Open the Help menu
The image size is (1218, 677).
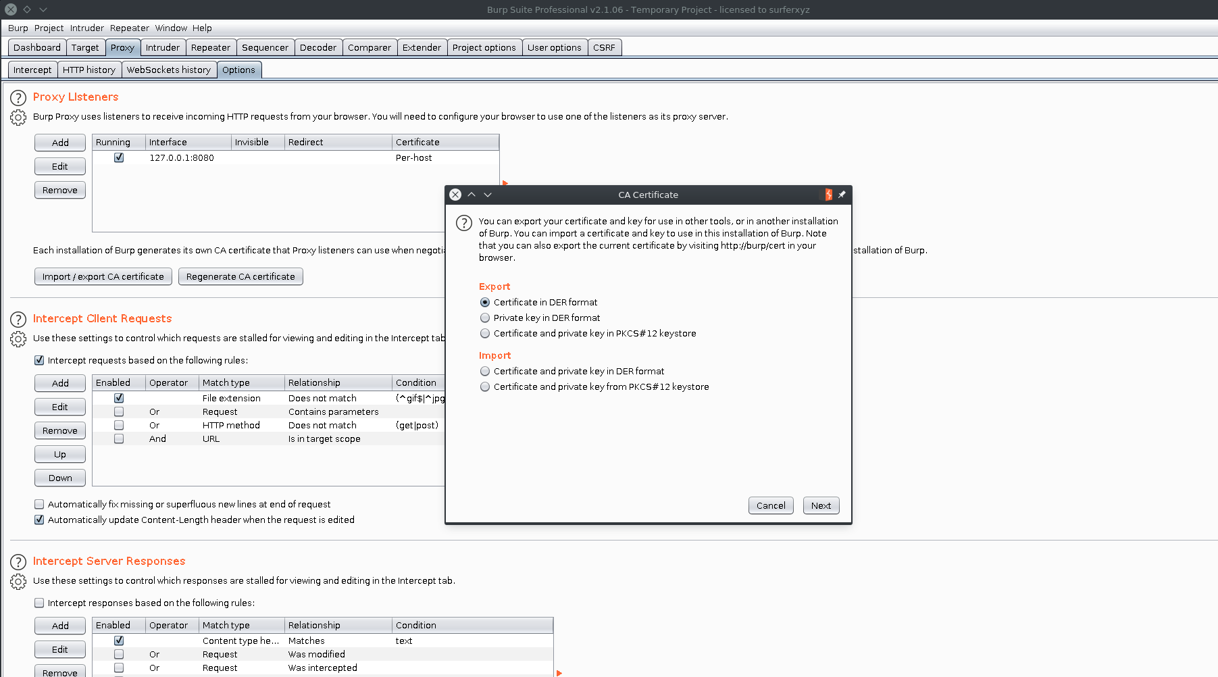(x=202, y=28)
